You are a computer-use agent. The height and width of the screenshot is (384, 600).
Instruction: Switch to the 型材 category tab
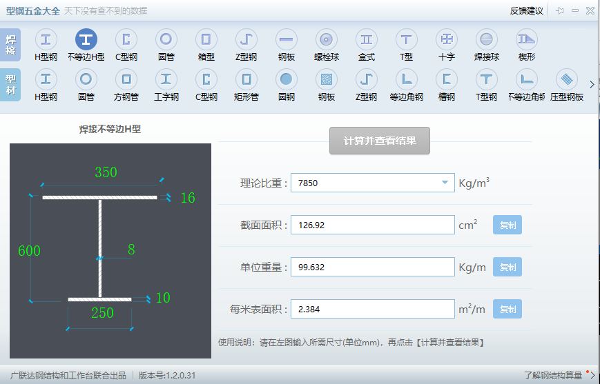[10, 84]
